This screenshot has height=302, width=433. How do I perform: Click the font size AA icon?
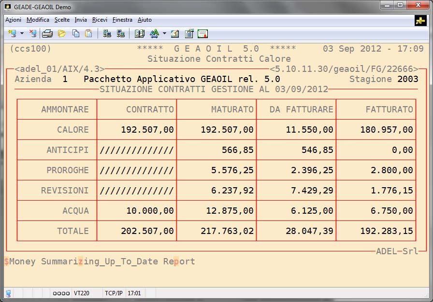click(x=154, y=34)
